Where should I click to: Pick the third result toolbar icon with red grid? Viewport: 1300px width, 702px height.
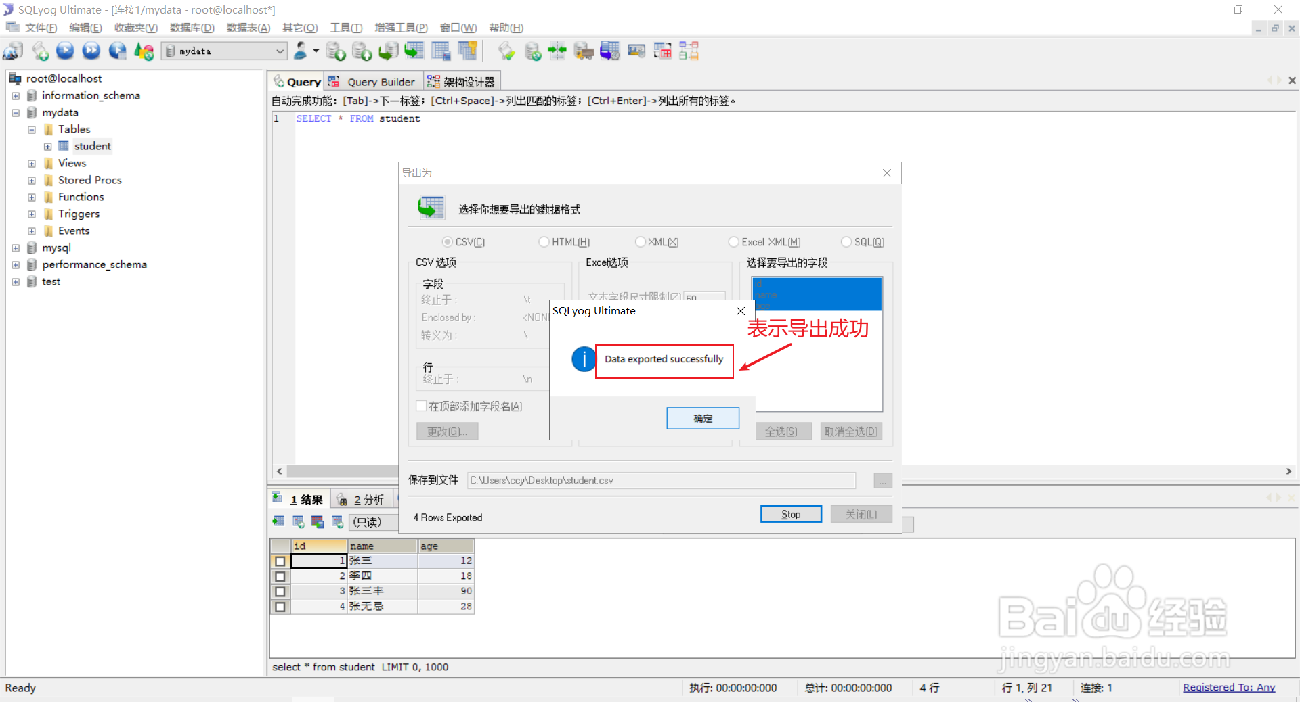point(318,521)
